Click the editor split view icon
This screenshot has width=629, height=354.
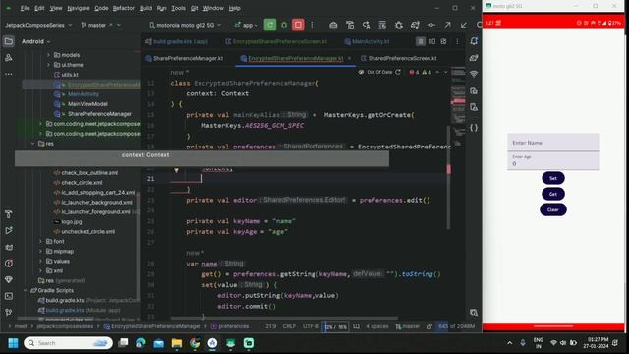[x=432, y=41]
